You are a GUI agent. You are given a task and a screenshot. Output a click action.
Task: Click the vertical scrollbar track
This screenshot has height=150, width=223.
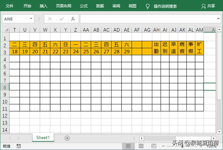tap(219, 114)
